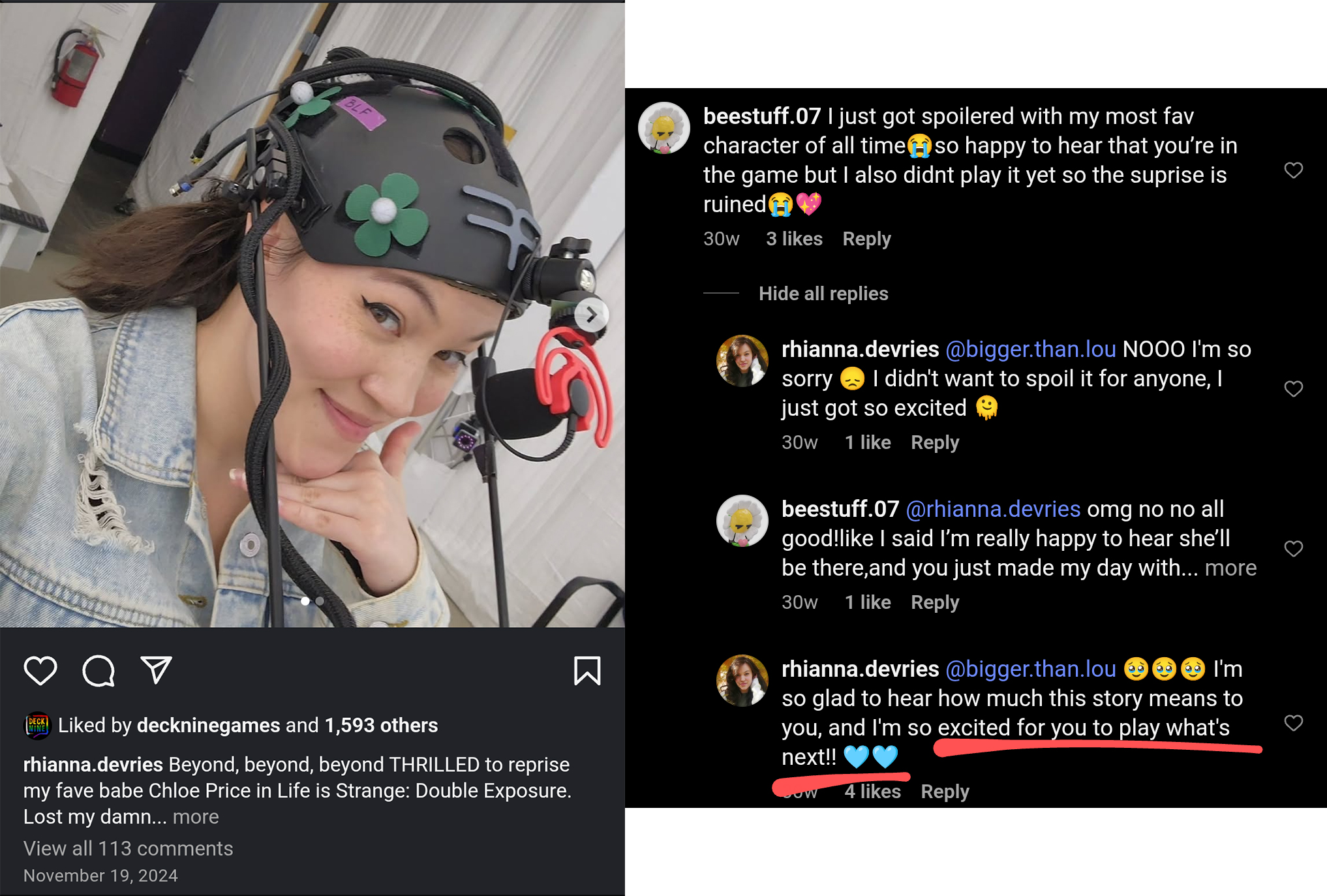Image resolution: width=1327 pixels, height=896 pixels.
Task: Like the post with heart icon
Action: [40, 671]
